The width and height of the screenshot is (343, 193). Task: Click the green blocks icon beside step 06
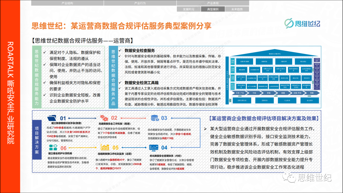point(53,147)
